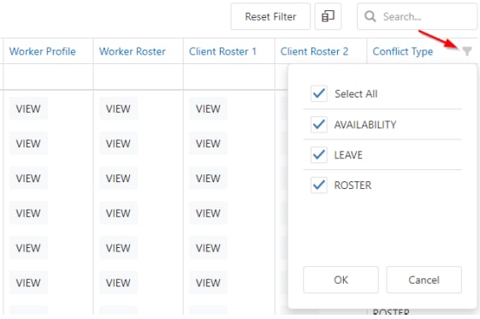Click third row VIEW under Client Roster 1
This screenshot has height=319, width=480.
click(208, 178)
